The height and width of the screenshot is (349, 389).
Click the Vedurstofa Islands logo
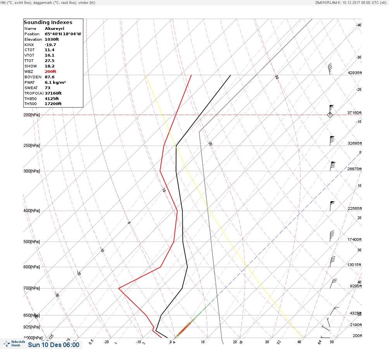pyautogui.click(x=14, y=344)
